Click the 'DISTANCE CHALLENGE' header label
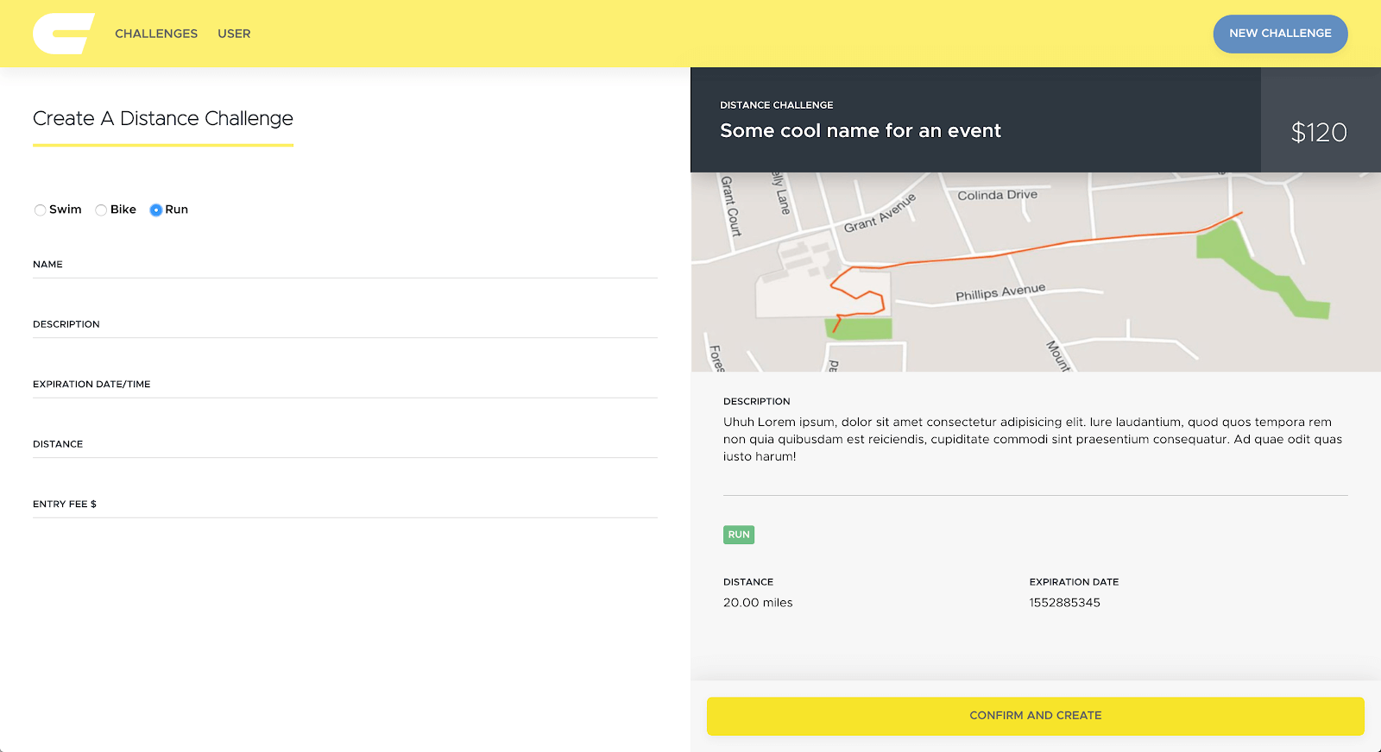The height and width of the screenshot is (752, 1381). coord(777,105)
